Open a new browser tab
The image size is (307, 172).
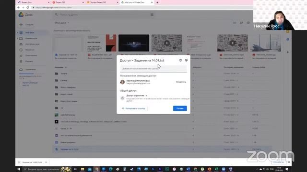[x=157, y=2]
